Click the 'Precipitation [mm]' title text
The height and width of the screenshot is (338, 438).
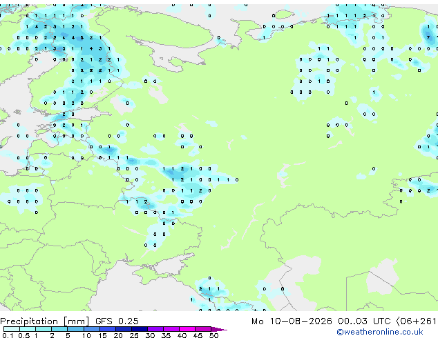45,321
